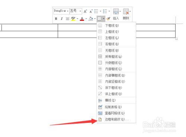Choose 右框线(R) right border
186x137 pixels.
pyautogui.click(x=116, y=44)
